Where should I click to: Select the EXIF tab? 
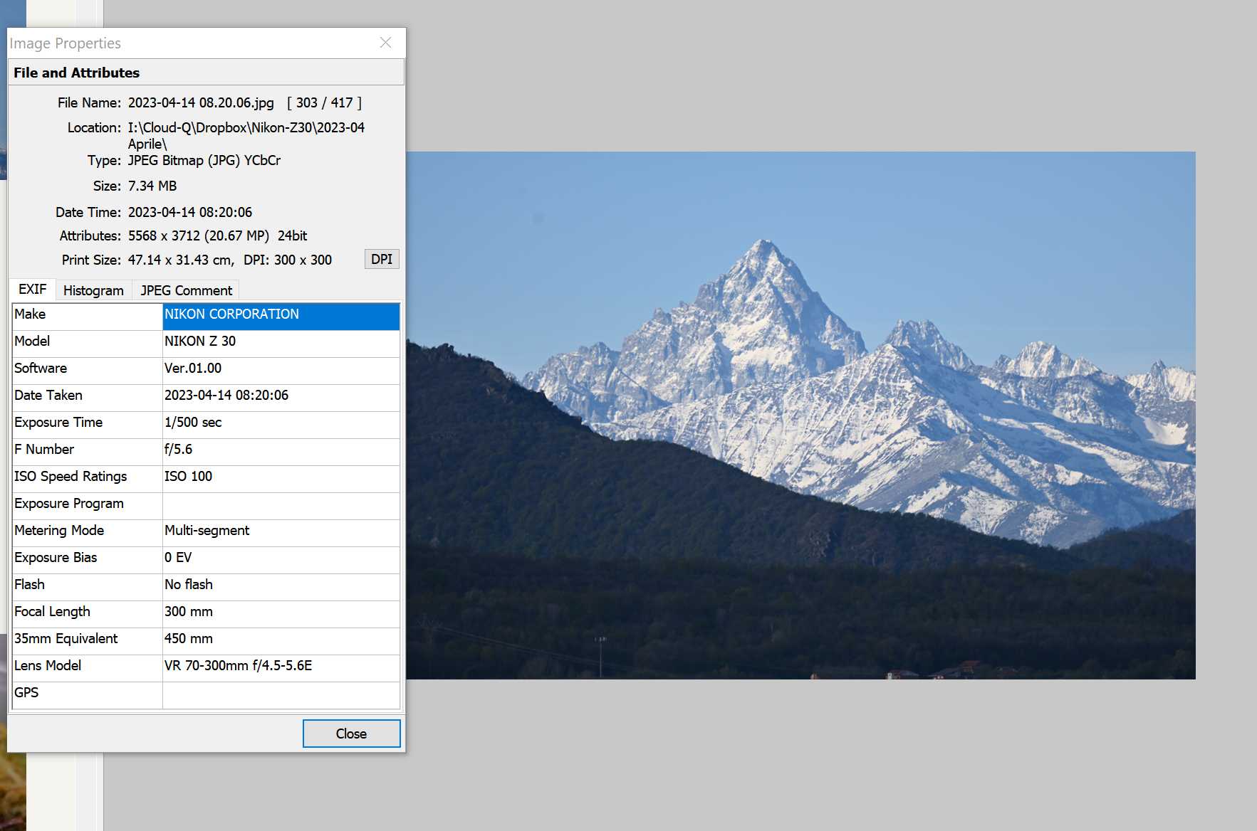point(33,289)
